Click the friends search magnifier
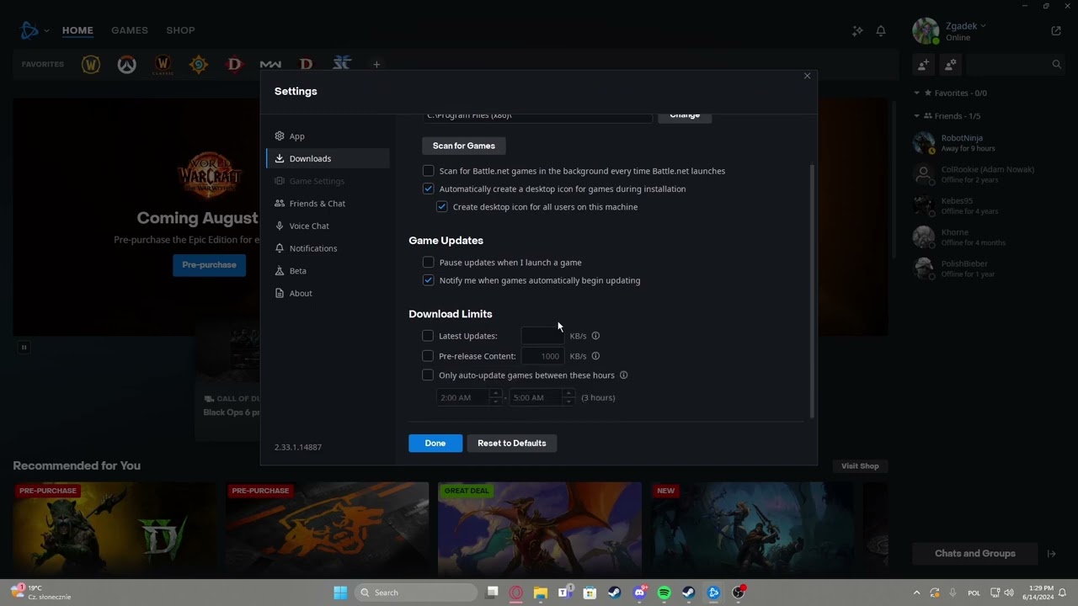 pyautogui.click(x=1057, y=64)
